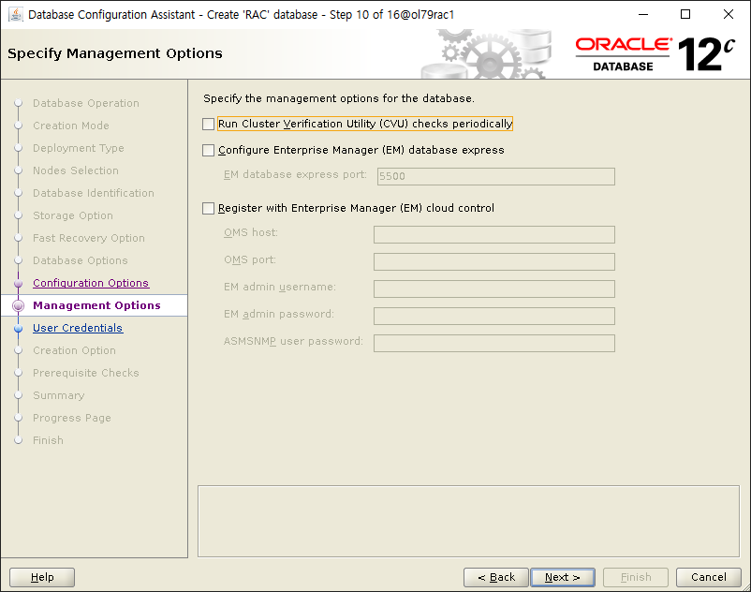Cancel the database creation wizard
751x592 pixels.
click(708, 577)
